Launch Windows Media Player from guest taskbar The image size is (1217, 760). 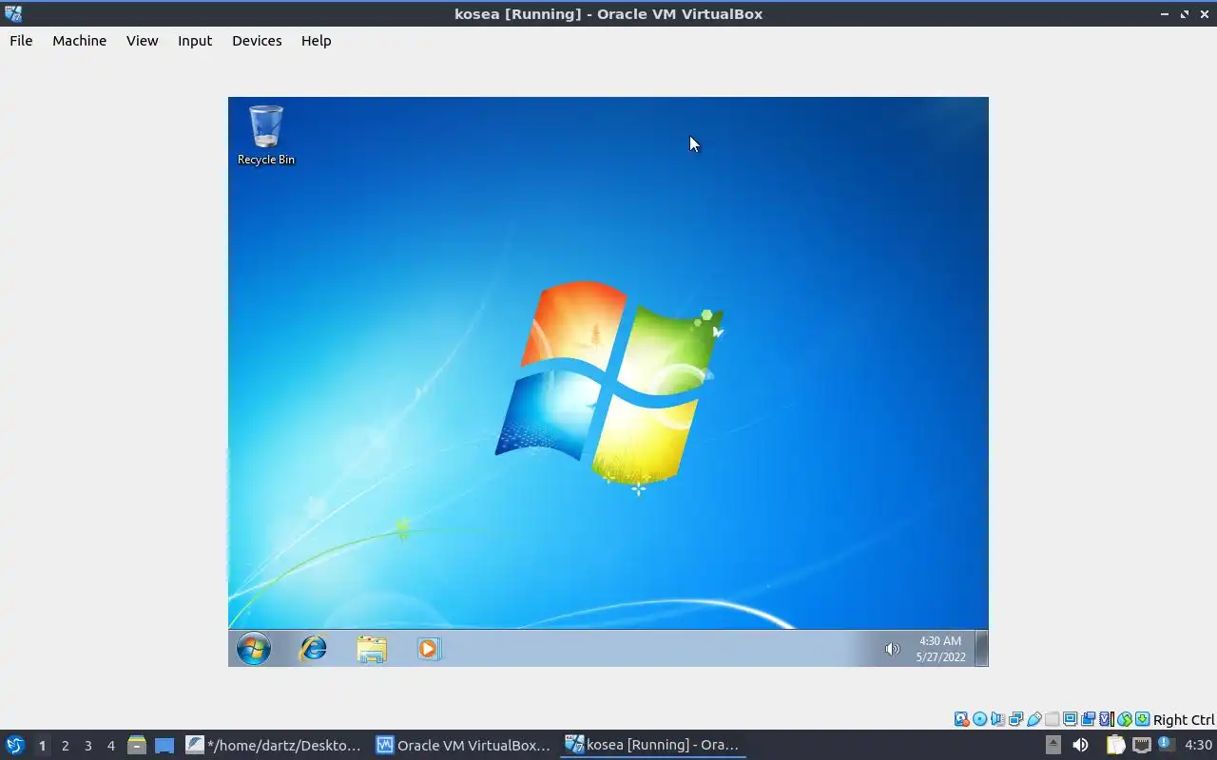click(429, 649)
